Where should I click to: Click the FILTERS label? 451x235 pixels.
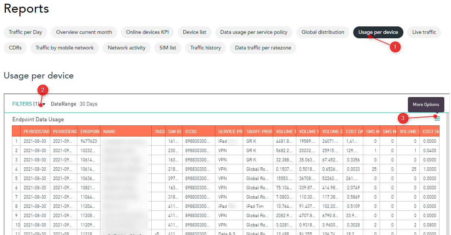(22, 104)
